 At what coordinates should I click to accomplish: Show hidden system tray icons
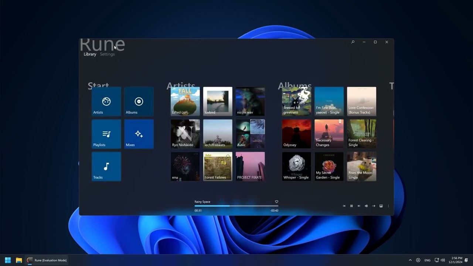coord(410,260)
